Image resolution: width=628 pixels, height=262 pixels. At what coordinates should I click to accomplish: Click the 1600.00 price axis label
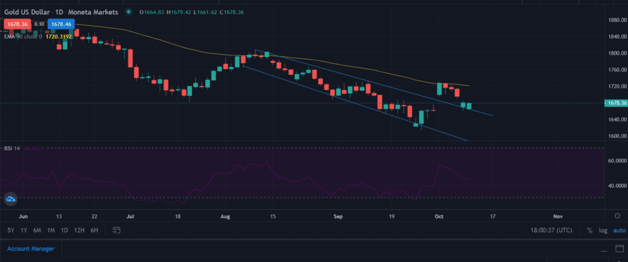(617, 136)
